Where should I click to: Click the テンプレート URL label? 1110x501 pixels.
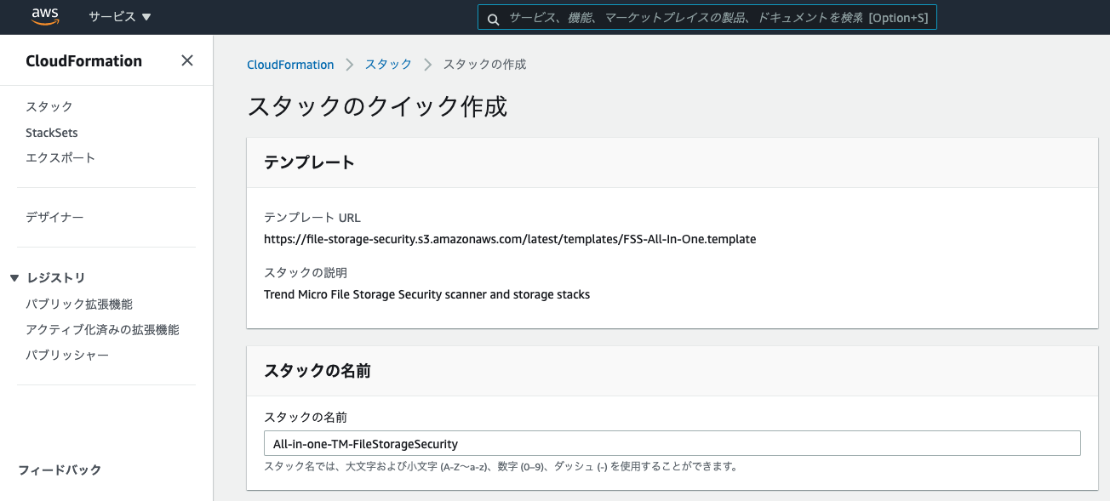point(312,217)
